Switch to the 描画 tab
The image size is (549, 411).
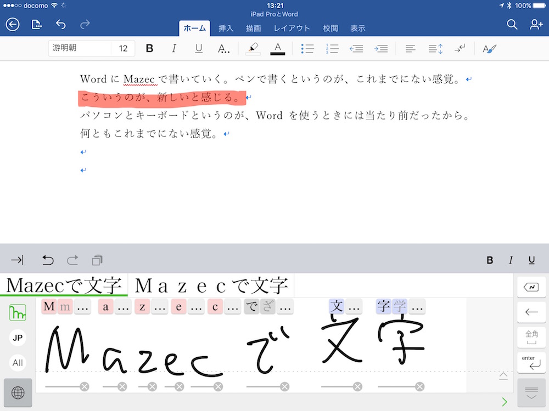click(253, 28)
